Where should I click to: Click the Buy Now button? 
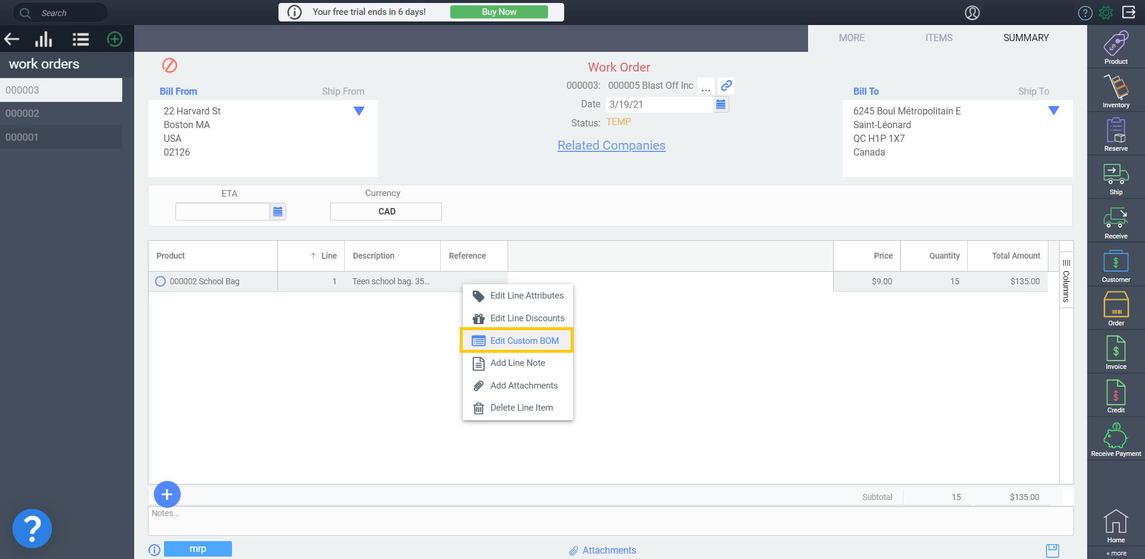pyautogui.click(x=499, y=12)
